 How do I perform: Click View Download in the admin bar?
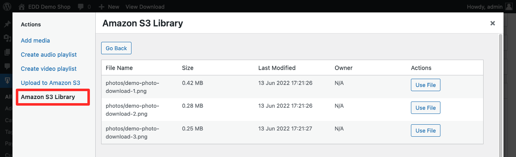(145, 7)
